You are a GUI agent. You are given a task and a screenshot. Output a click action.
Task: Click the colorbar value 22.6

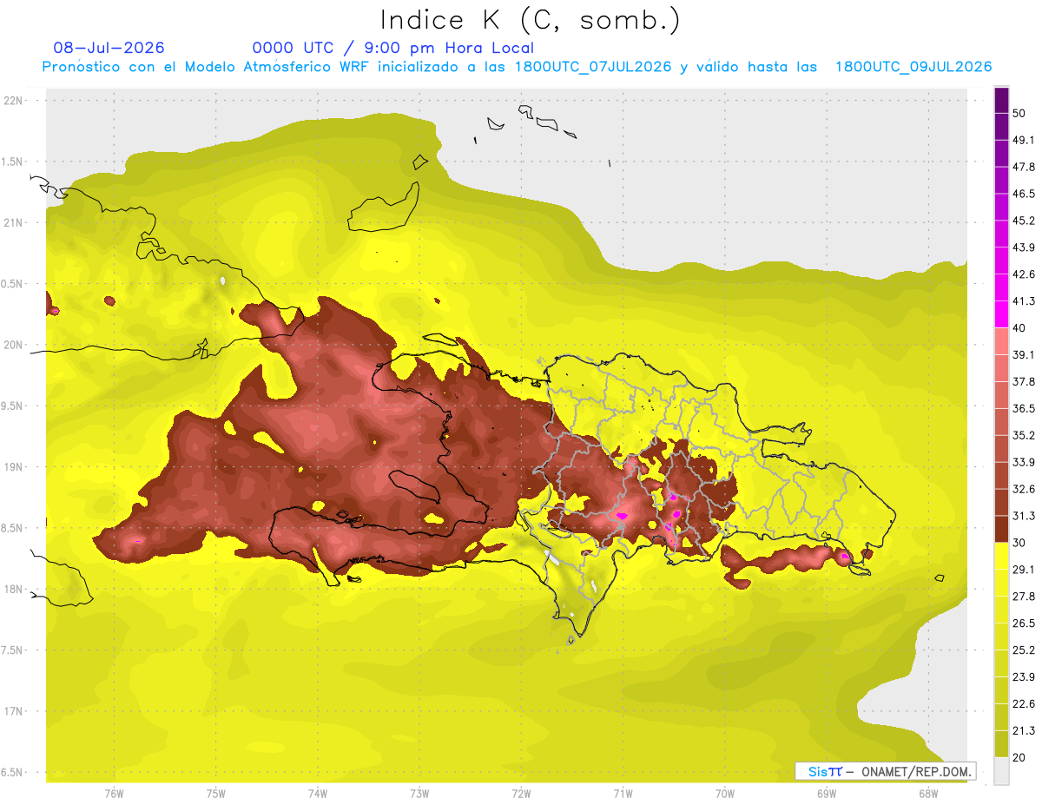pyautogui.click(x=1023, y=704)
